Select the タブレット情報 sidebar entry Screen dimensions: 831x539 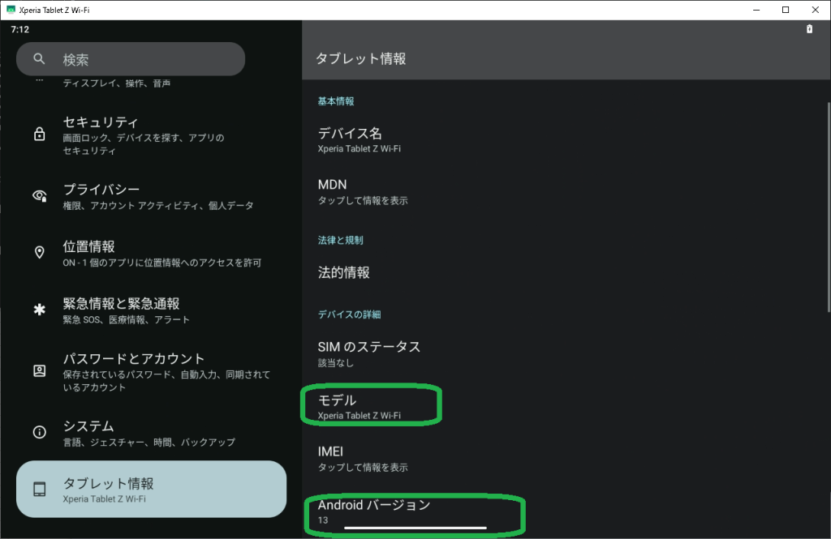coord(151,490)
